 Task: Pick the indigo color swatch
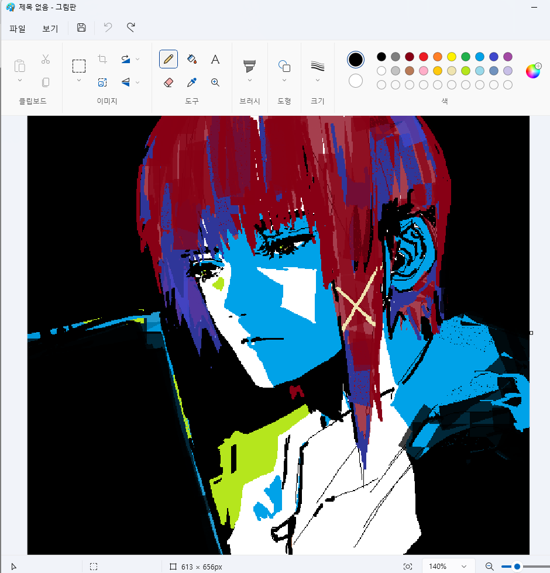point(494,57)
